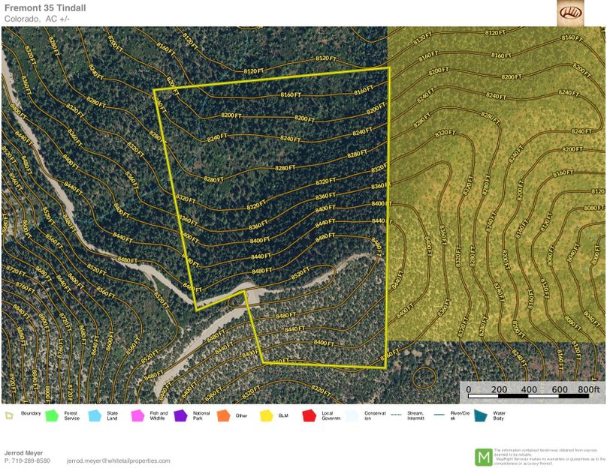Click the Jerrod Meyer agent name
Image resolution: width=607 pixels, height=468 pixels.
23,452
